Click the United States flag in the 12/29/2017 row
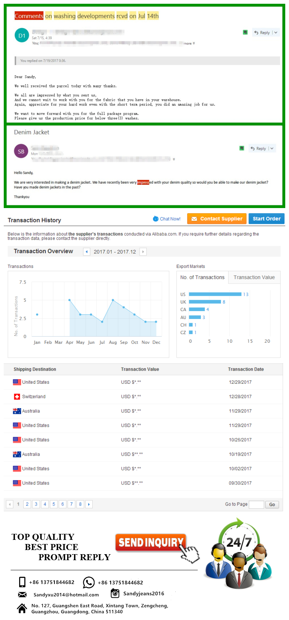Image resolution: width=289 pixels, height=620 pixels. (x=17, y=382)
